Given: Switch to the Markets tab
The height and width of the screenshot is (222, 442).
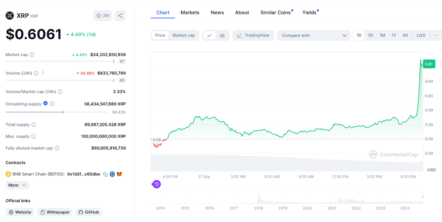Looking at the screenshot, I should point(190,12).
